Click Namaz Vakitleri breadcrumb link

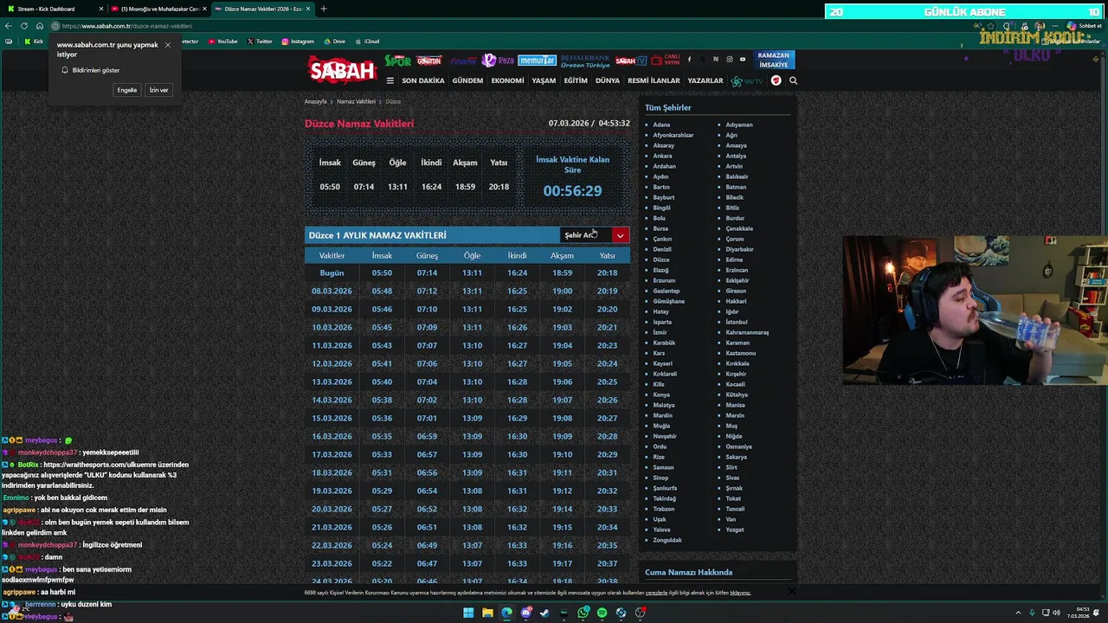(357, 101)
